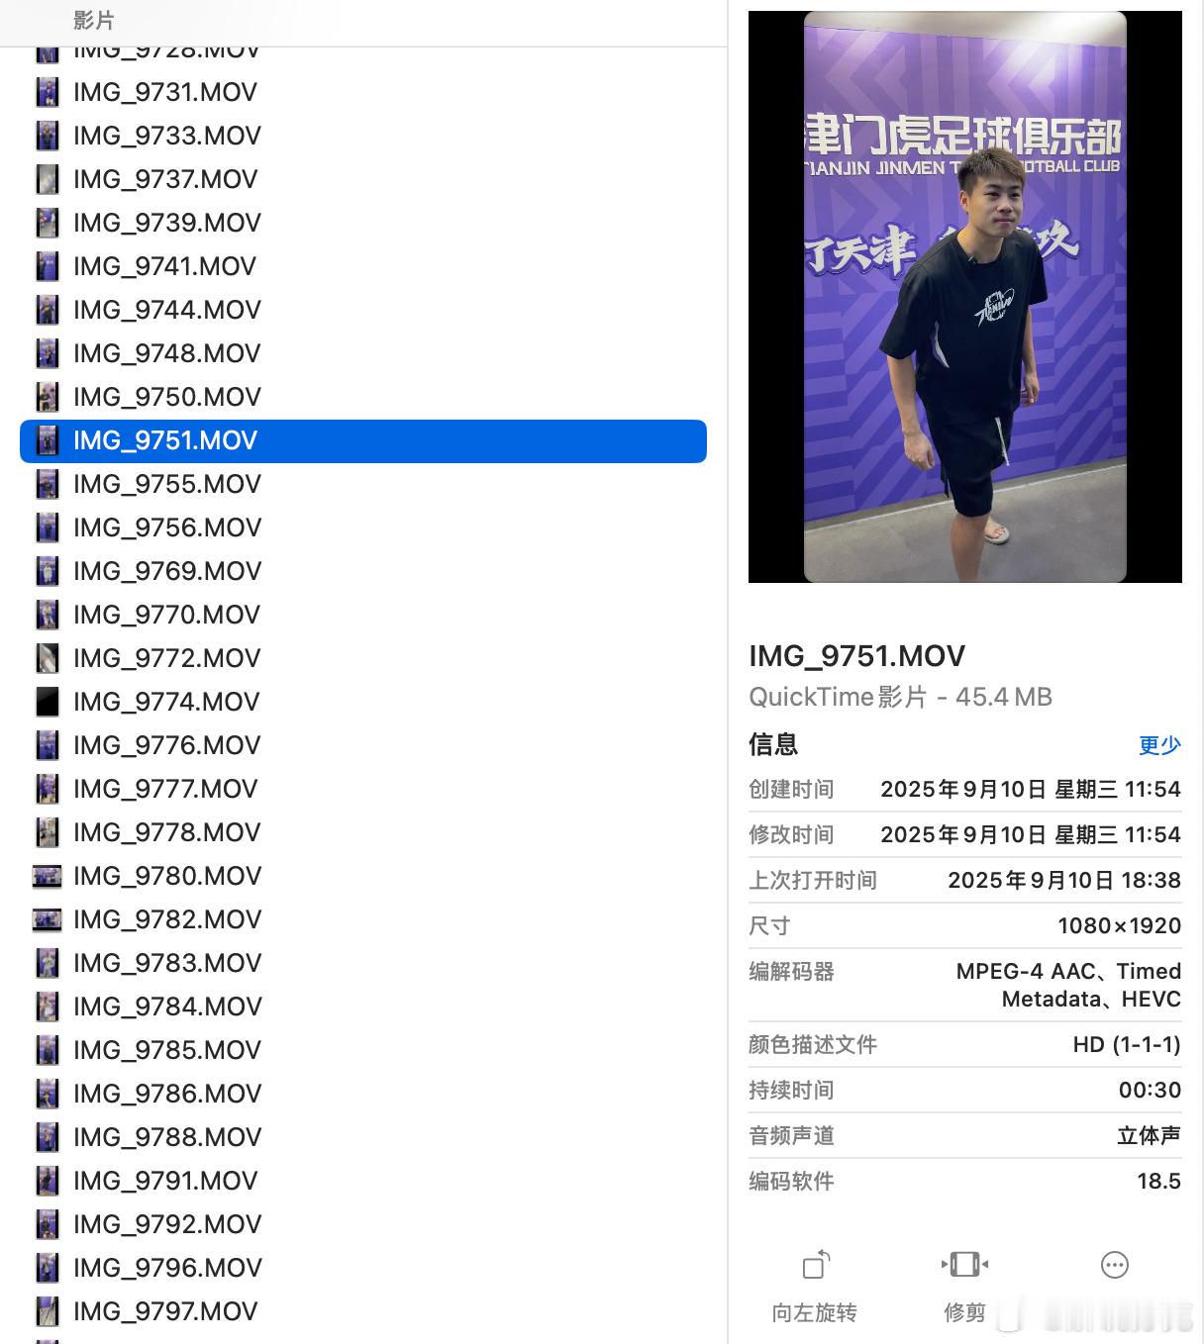
Task: Select file name IMG_9737.MOV
Action: (165, 179)
